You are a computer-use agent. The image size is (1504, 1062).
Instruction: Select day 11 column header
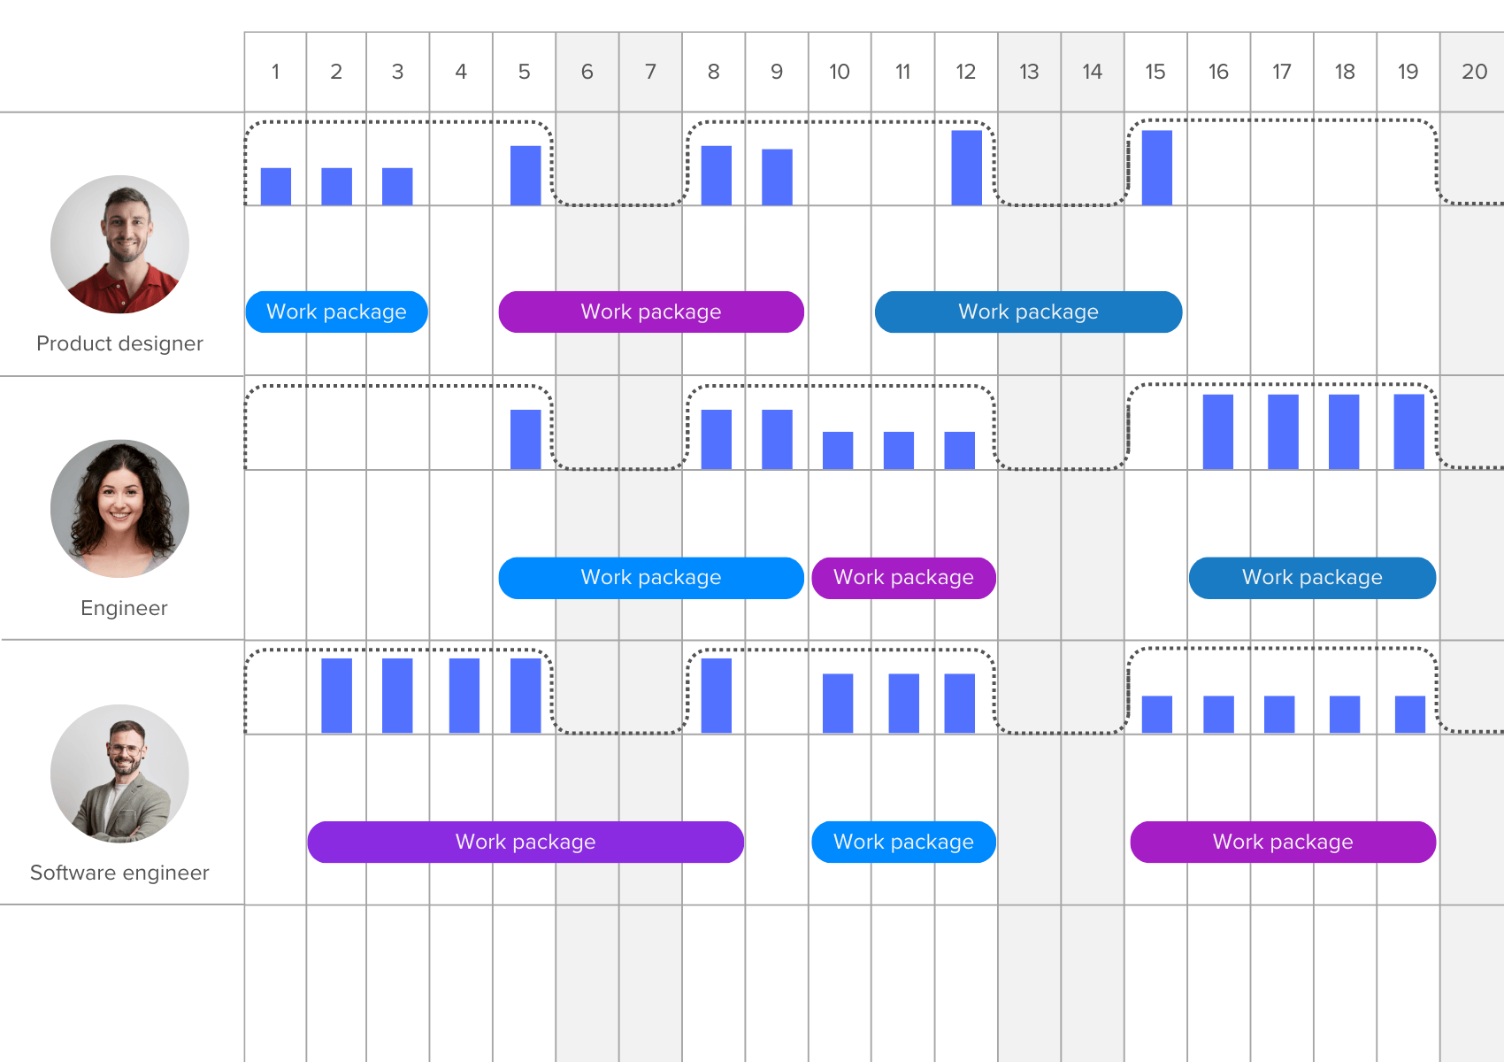[x=902, y=72]
